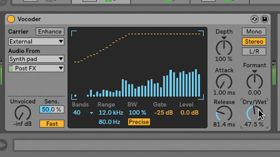
Task: Enable the Enhance carrier button
Action: coord(50,32)
